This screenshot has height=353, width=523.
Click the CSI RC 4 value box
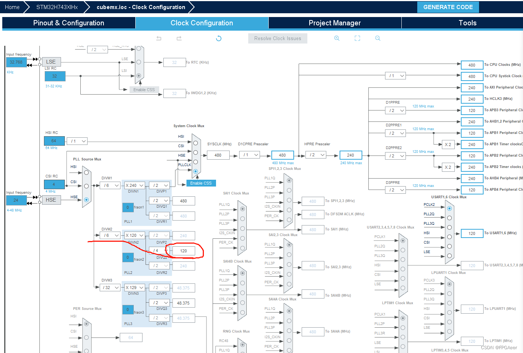point(54,184)
